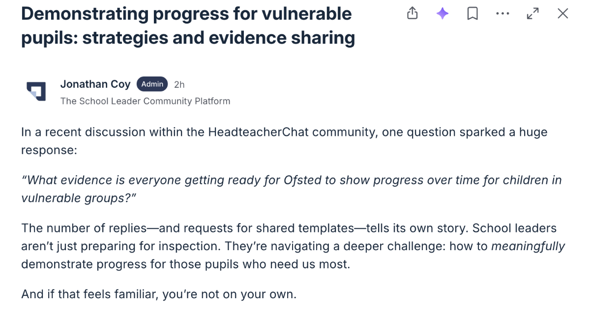
Task: Click the share post icon
Action: (x=413, y=14)
